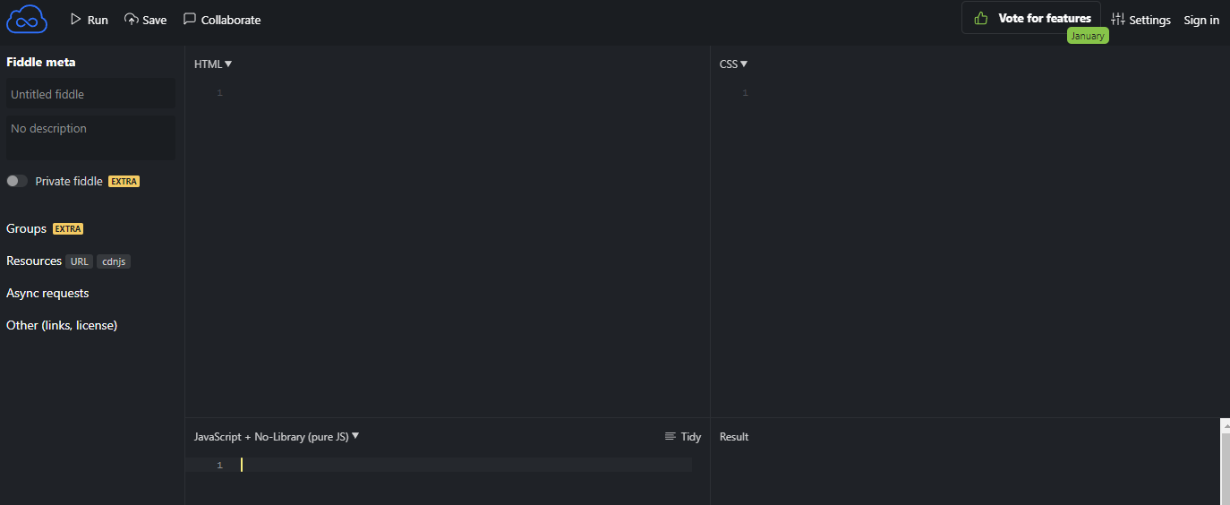Open the Collaborate option

[x=222, y=20]
